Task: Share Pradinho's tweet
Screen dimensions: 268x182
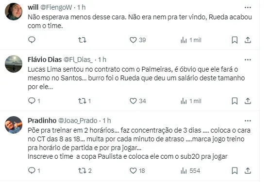Action: [248, 170]
